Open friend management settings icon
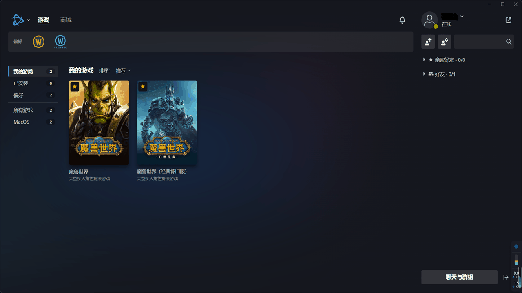522x293 pixels. point(445,42)
